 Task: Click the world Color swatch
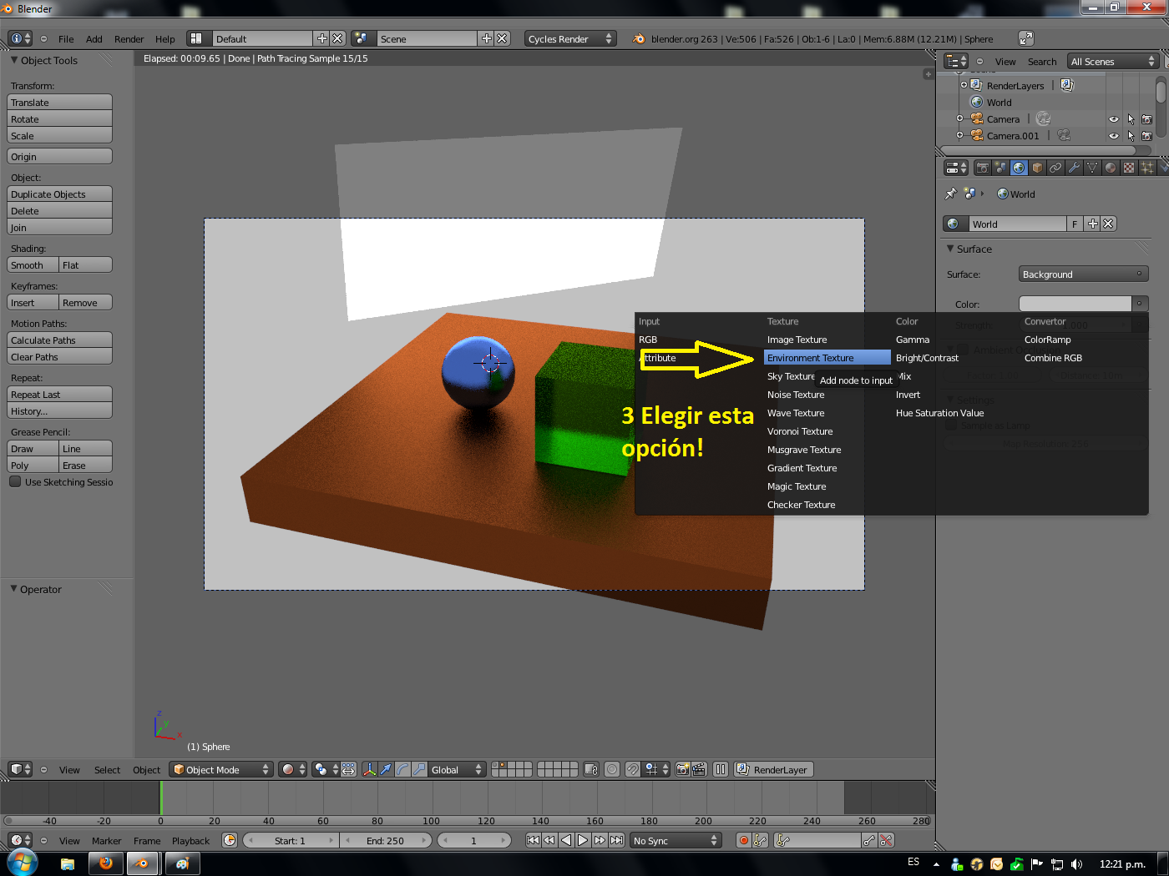point(1075,304)
